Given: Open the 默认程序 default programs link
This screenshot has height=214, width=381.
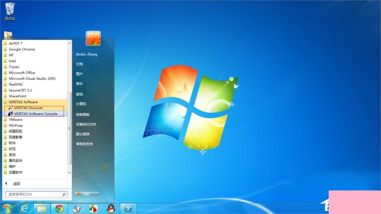Looking at the screenshot, I should (83, 134).
